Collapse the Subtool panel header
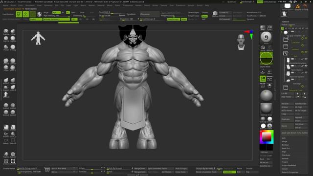 click(286, 22)
